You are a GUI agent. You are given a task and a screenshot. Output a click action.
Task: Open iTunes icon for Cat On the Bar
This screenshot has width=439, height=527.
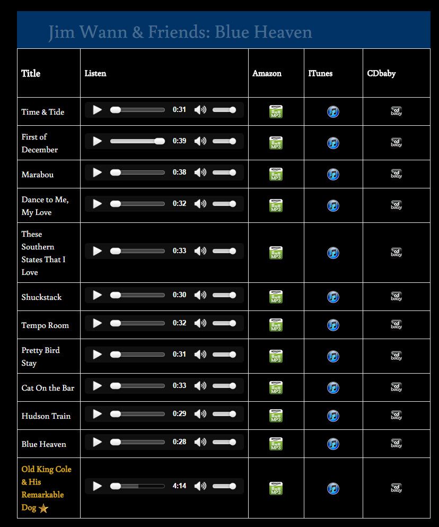point(333,387)
